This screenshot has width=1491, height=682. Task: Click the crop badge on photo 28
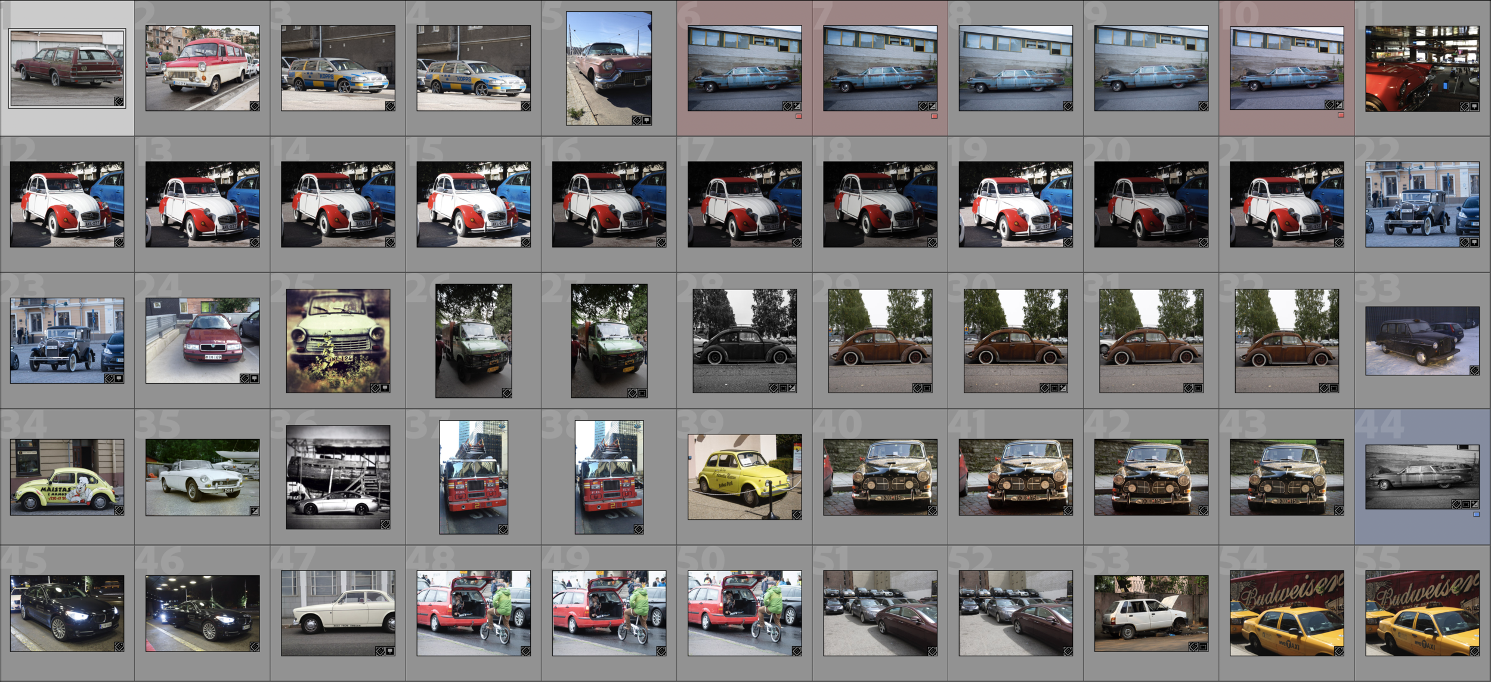point(783,388)
